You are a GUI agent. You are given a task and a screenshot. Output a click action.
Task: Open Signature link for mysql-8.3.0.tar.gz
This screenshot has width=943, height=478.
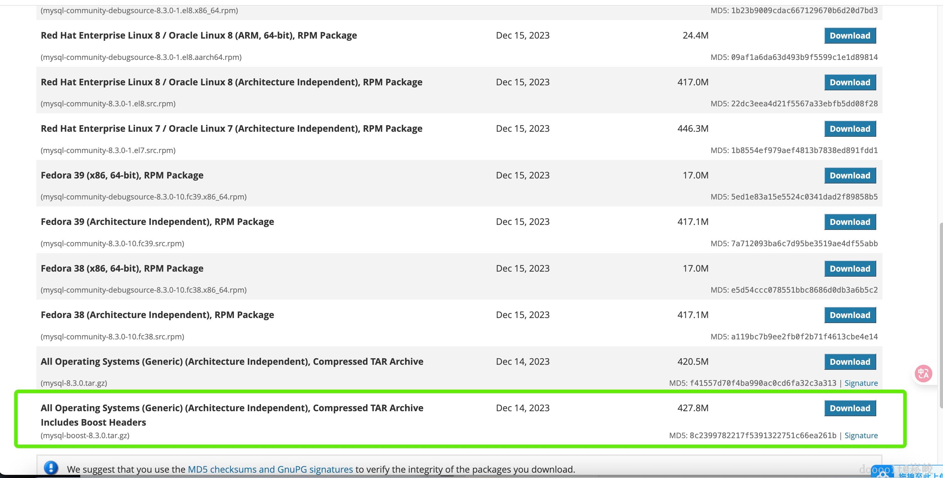tap(861, 383)
